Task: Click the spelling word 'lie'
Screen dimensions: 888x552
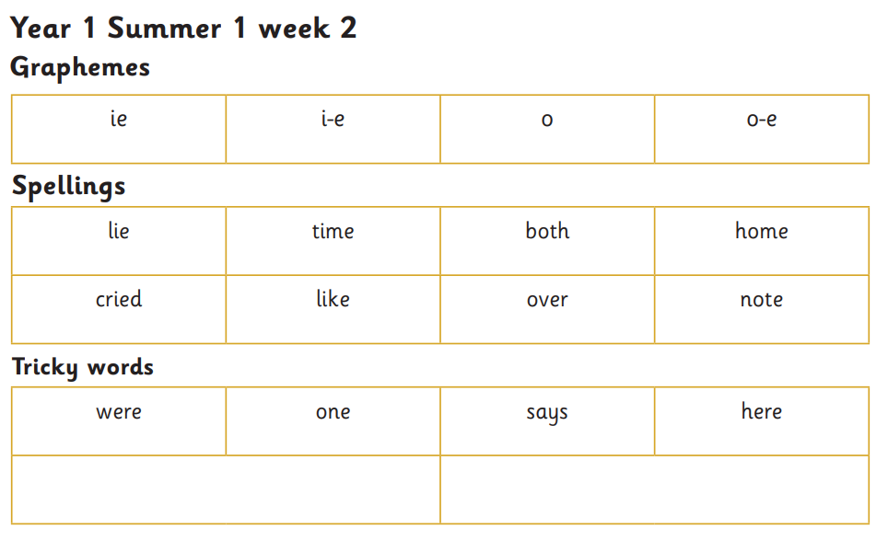Action: click(119, 231)
